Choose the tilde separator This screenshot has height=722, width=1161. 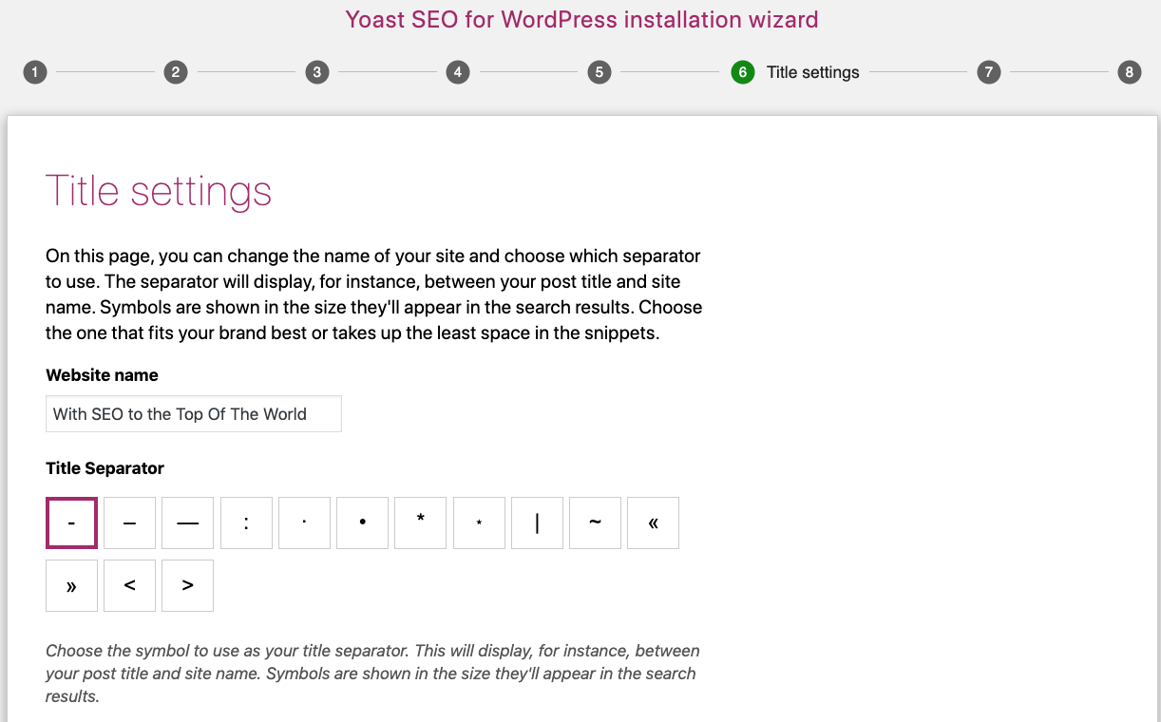tap(596, 523)
